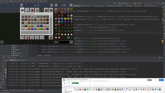Select the Building Blocks creative tab
Image resolution: width=165 pixels, height=93 pixels.
point(22,10)
